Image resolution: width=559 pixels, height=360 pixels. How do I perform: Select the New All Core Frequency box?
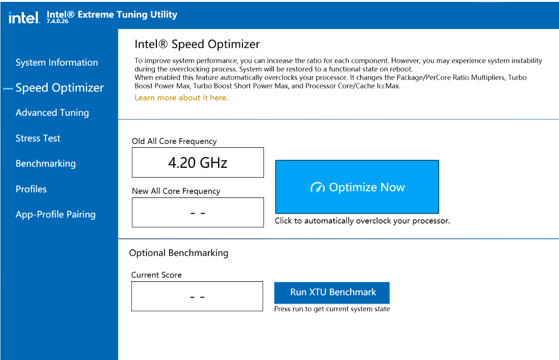click(x=197, y=212)
